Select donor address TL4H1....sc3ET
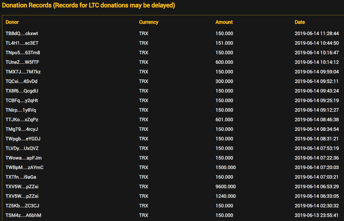Screen dimensions: 344x221 (22, 43)
